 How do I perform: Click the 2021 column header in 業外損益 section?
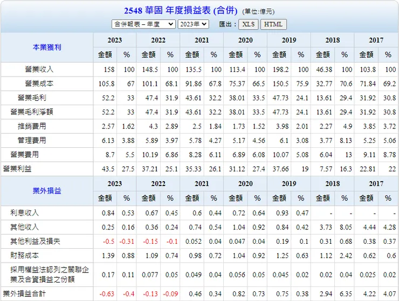click(x=202, y=183)
